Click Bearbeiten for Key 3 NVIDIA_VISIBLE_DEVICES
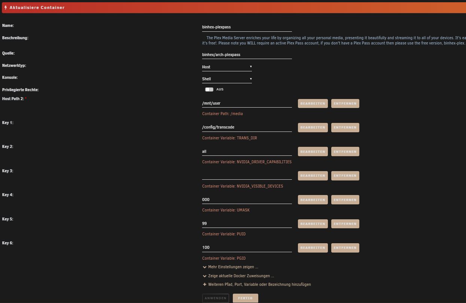 (313, 176)
